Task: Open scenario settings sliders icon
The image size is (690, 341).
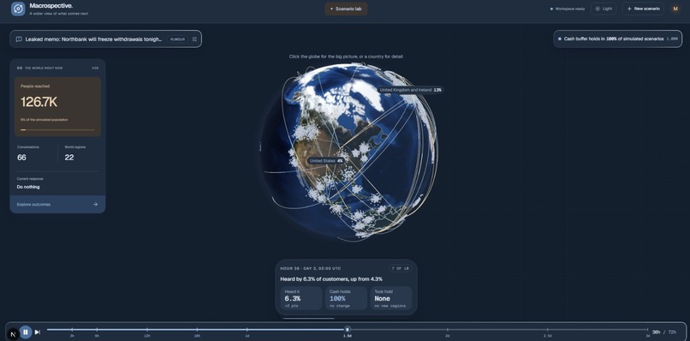Action: point(194,39)
